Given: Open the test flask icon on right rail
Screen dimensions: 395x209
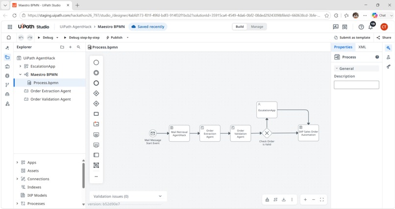Looking at the screenshot, I should coord(389,57).
